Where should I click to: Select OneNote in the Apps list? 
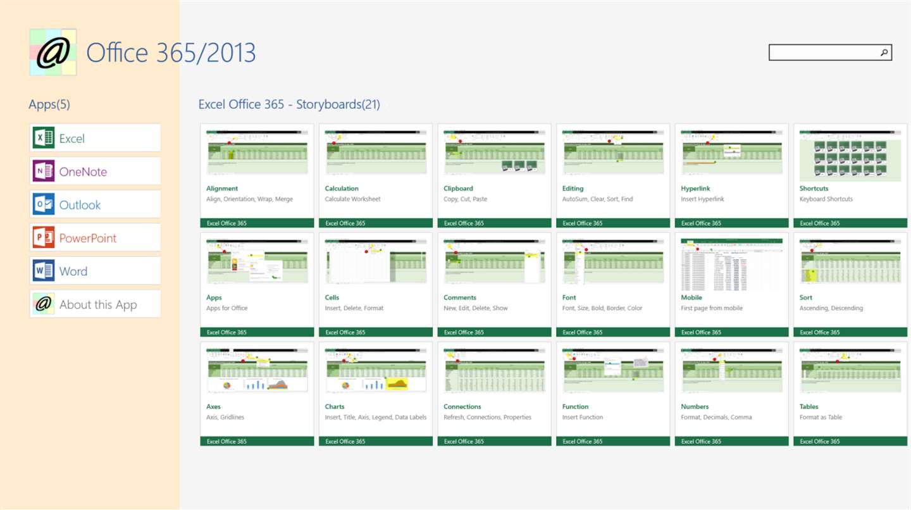[x=95, y=171]
